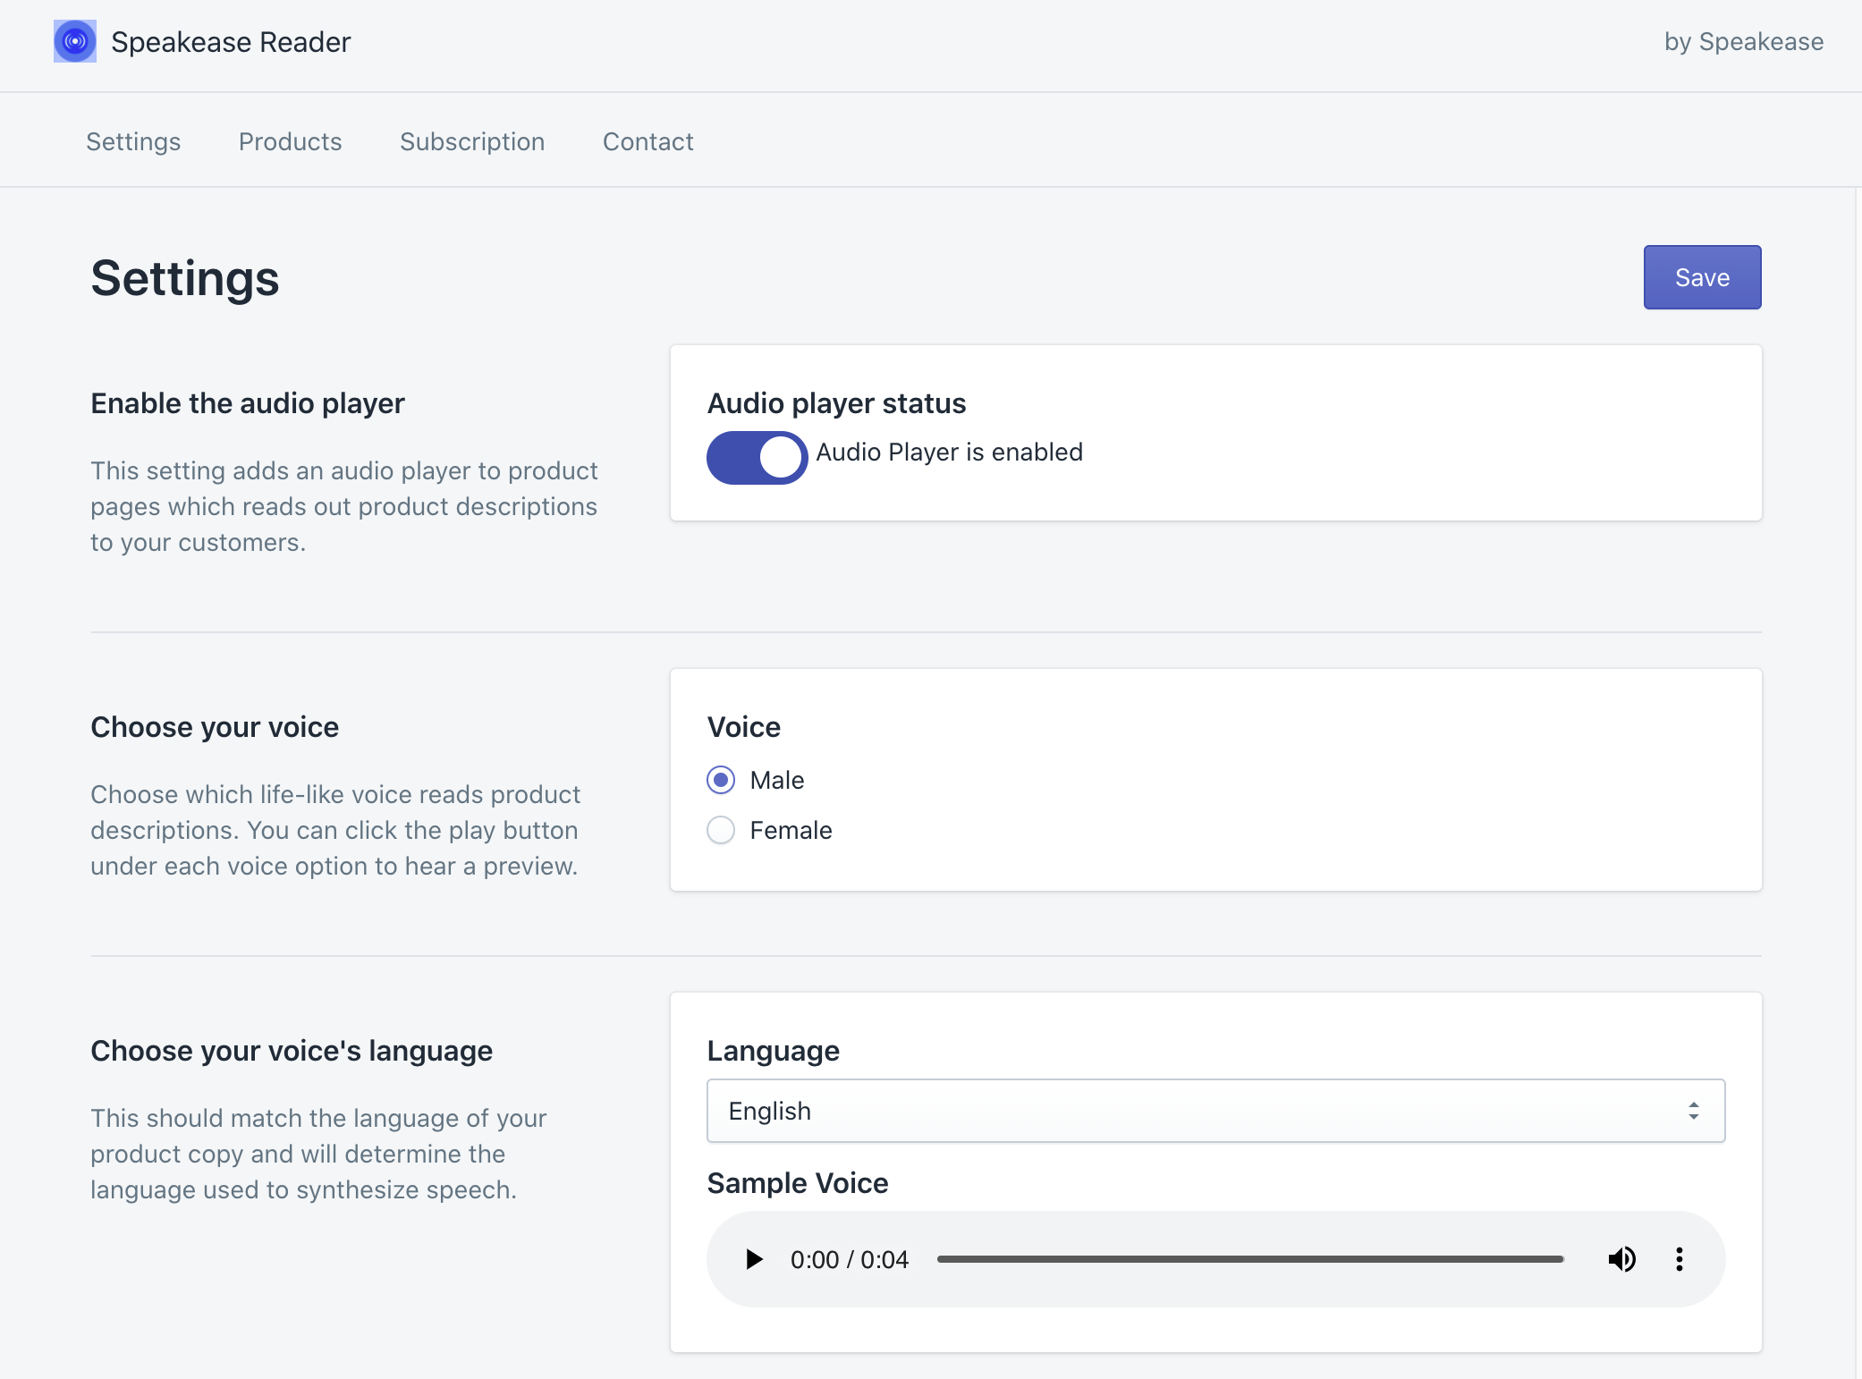Open the Contact tab
The image size is (1862, 1379).
647,141
